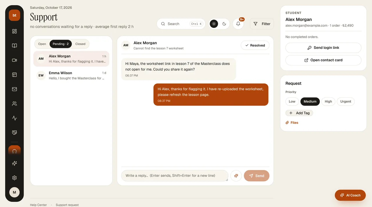372x207 pixels.
Task: Click Open contact card
Action: coord(323,60)
